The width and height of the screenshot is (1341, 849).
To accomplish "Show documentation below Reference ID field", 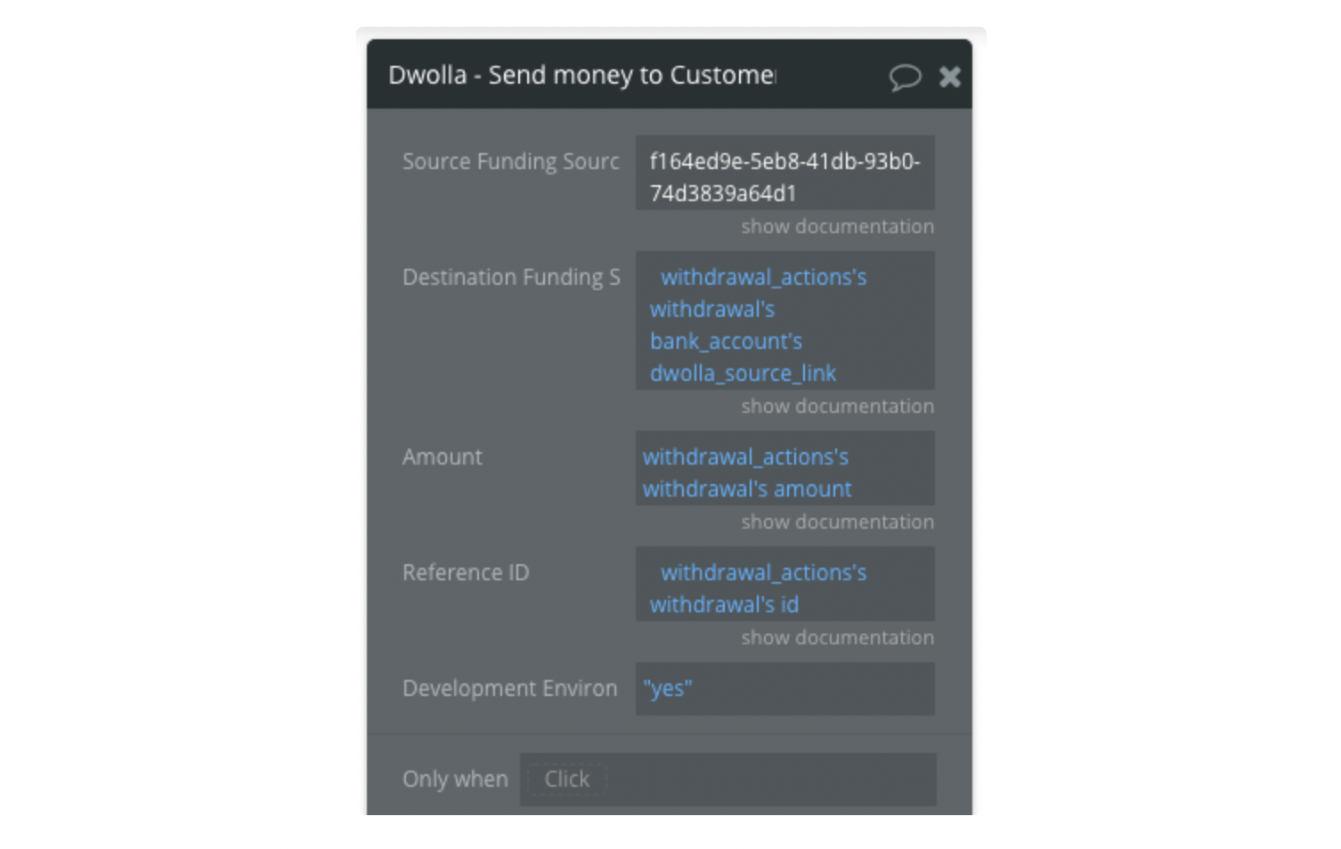I will click(x=837, y=637).
